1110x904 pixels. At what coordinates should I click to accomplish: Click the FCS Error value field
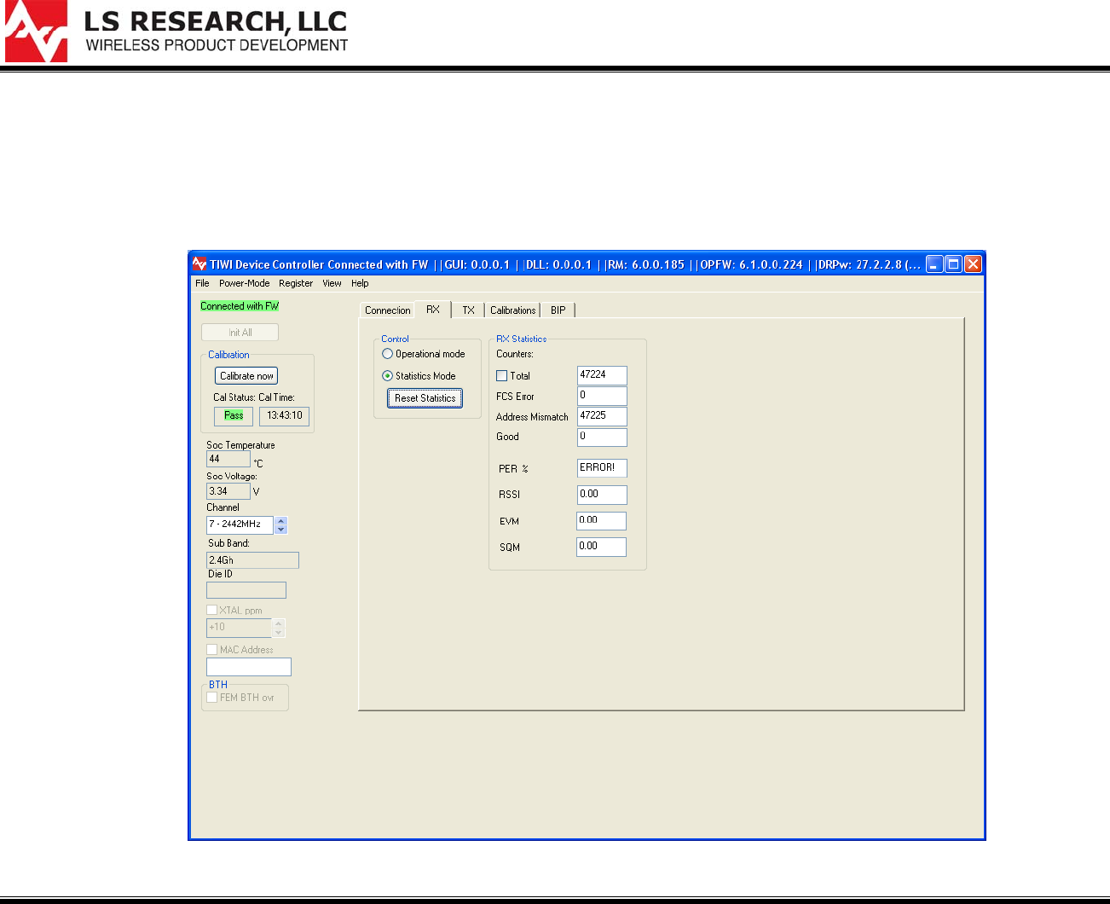[602, 396]
